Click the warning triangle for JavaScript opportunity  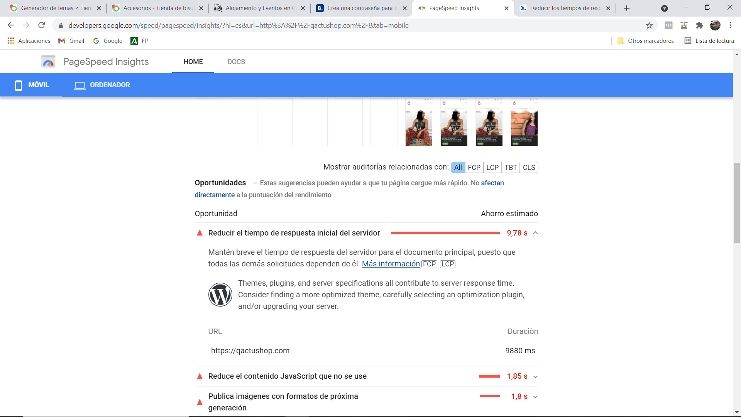200,376
